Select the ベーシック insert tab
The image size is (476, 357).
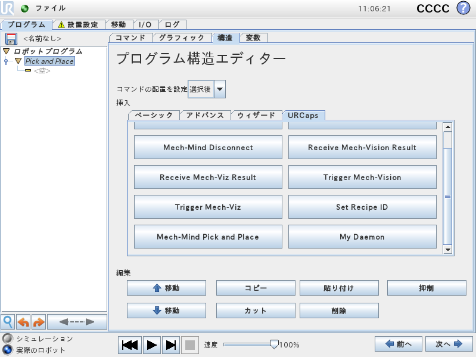[x=154, y=116]
